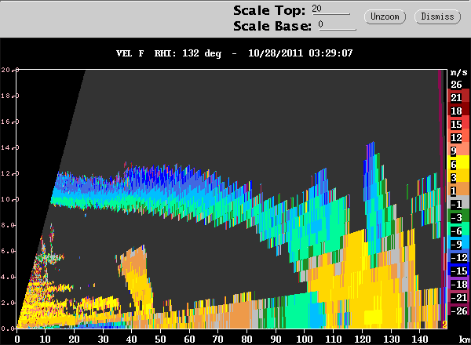Click the 6.0 height axis label
471x345 pixels.
(7, 251)
